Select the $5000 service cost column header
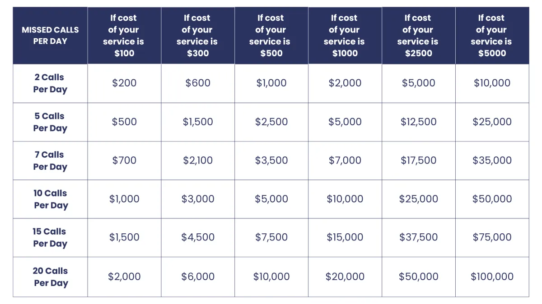The width and height of the screenshot is (542, 304). (492, 36)
